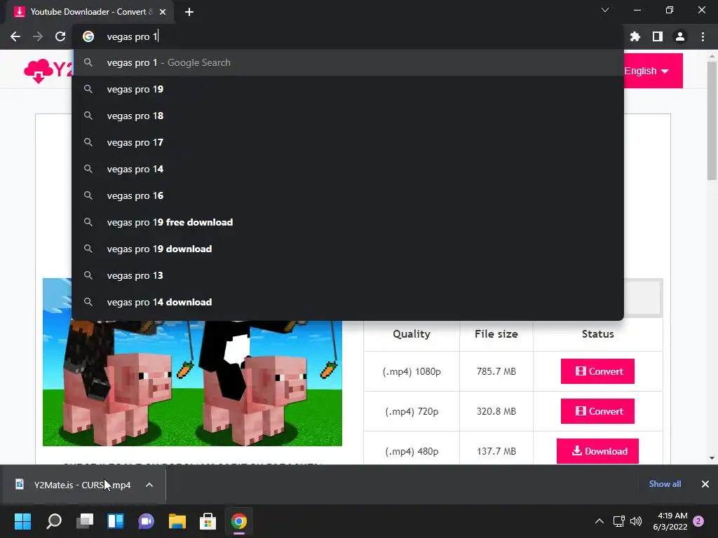Click the page vertical scrollbar thumb
The width and height of the screenshot is (718, 538).
pos(712,119)
